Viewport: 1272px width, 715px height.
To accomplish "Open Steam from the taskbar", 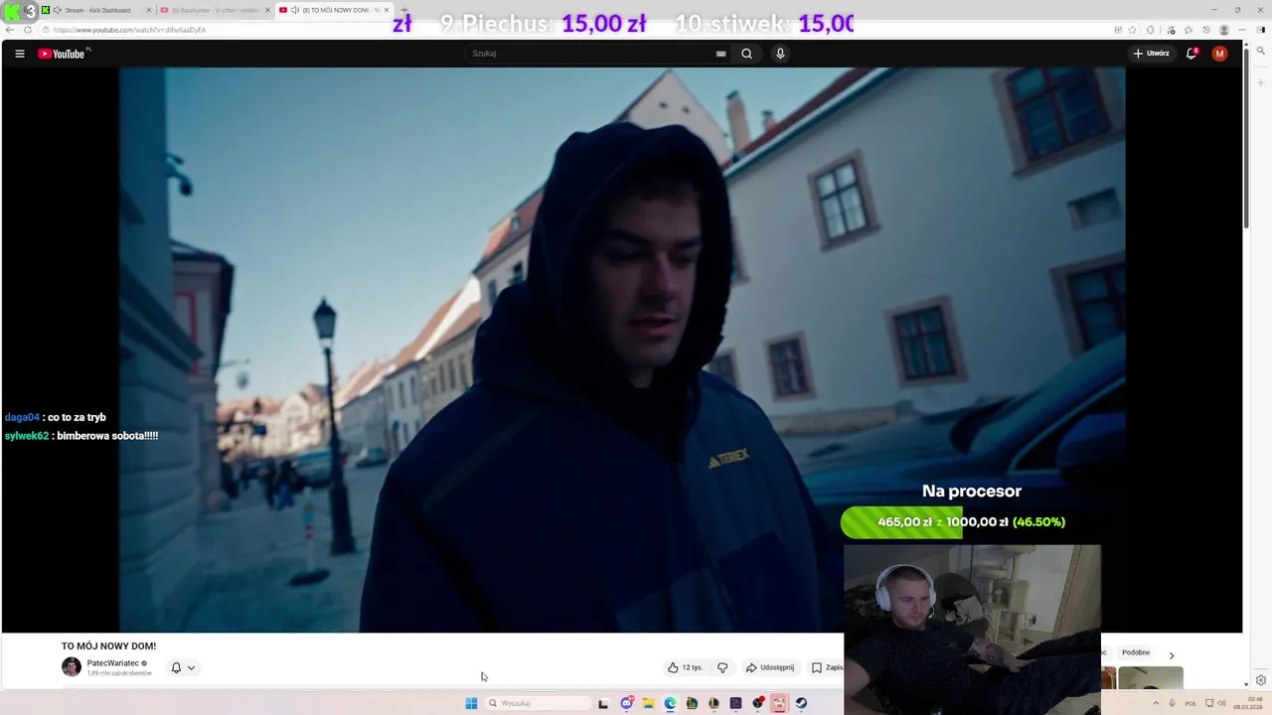I will click(801, 703).
